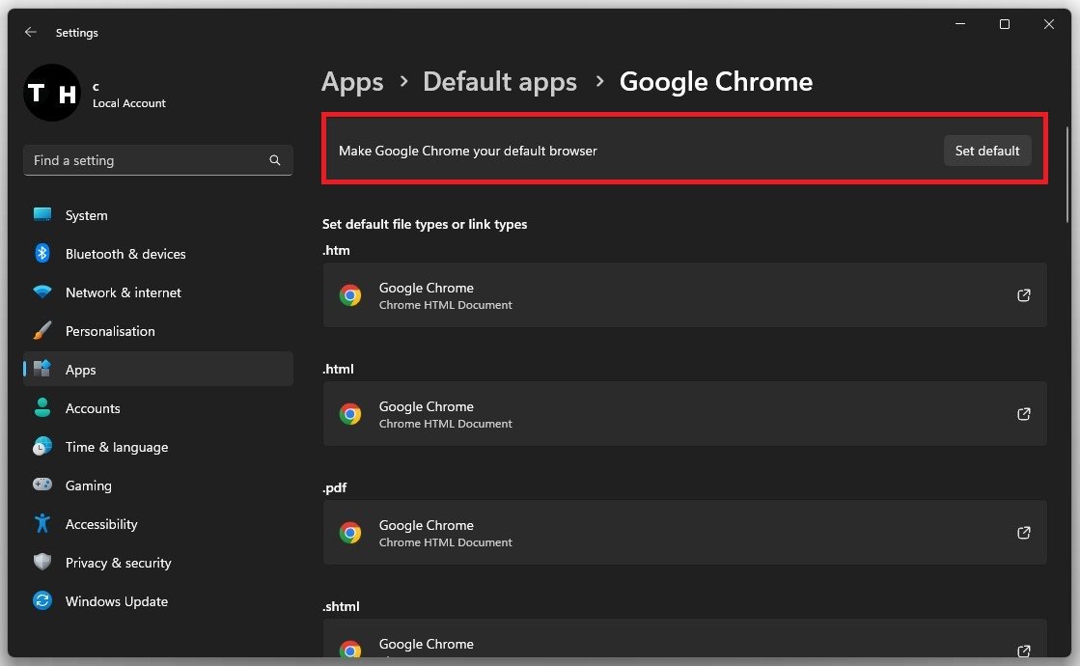The height and width of the screenshot is (666, 1080).
Task: Go back to Default apps breadcrumb
Action: (x=500, y=82)
